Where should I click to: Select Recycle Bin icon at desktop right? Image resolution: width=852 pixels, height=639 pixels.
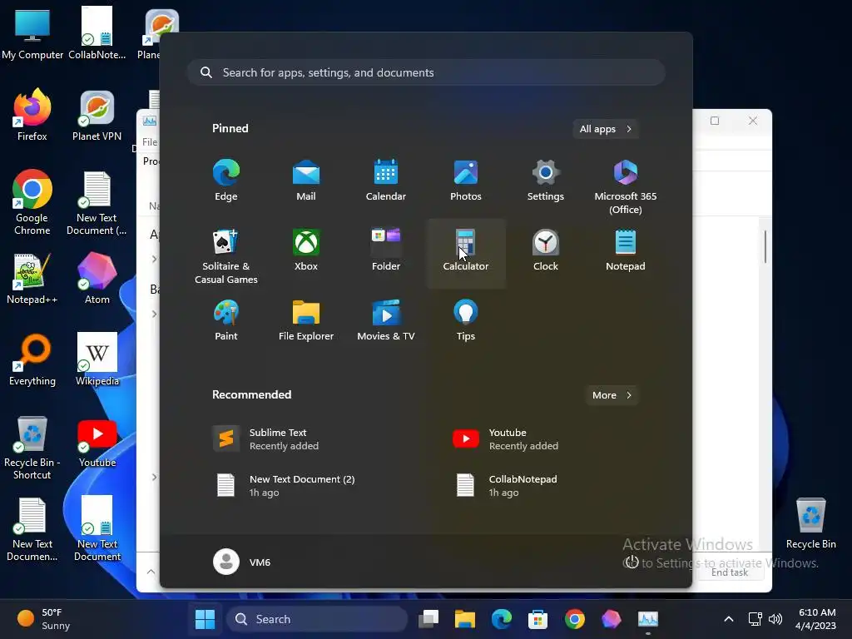(810, 523)
